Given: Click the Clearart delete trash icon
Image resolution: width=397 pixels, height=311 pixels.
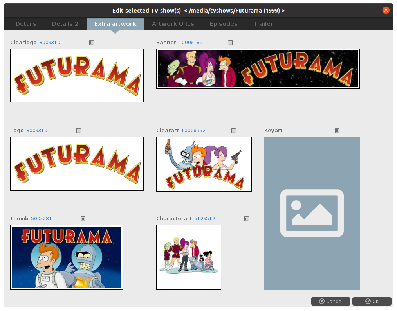Looking at the screenshot, I should point(233,130).
